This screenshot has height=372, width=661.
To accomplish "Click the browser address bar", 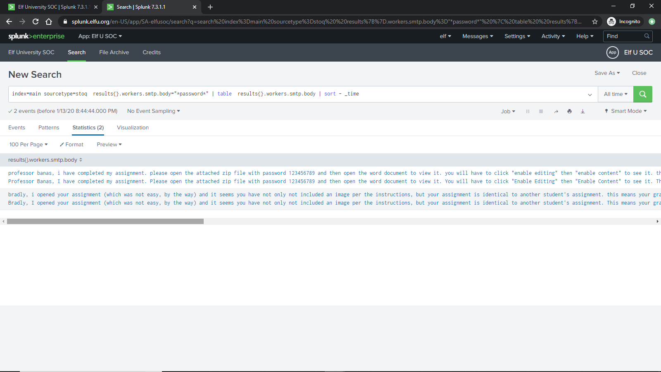I will pos(326,21).
